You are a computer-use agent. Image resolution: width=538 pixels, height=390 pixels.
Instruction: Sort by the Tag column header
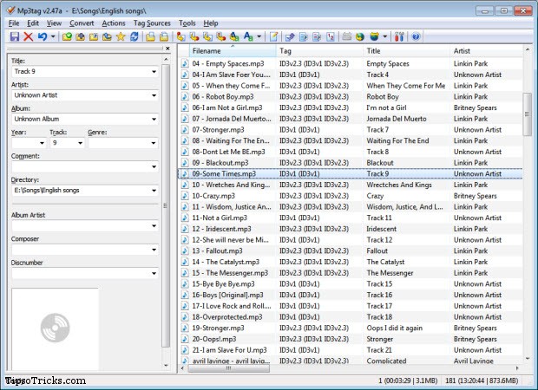[x=319, y=51]
